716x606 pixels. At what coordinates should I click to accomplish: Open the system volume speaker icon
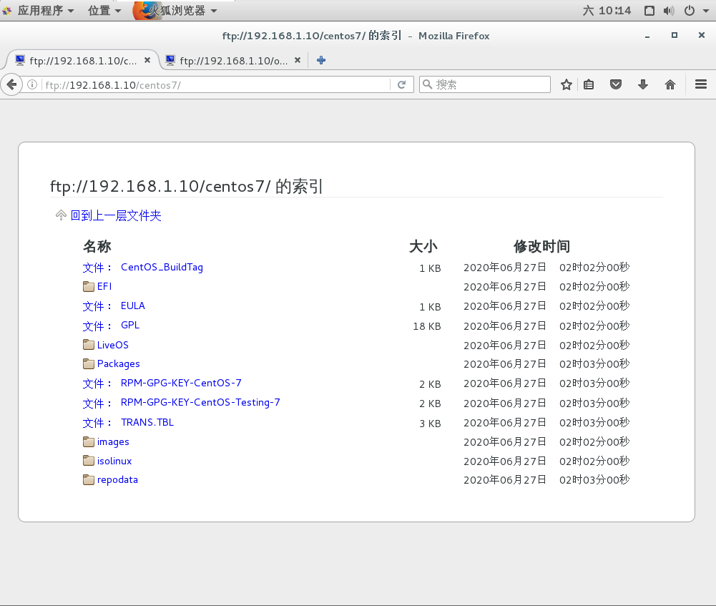point(669,11)
